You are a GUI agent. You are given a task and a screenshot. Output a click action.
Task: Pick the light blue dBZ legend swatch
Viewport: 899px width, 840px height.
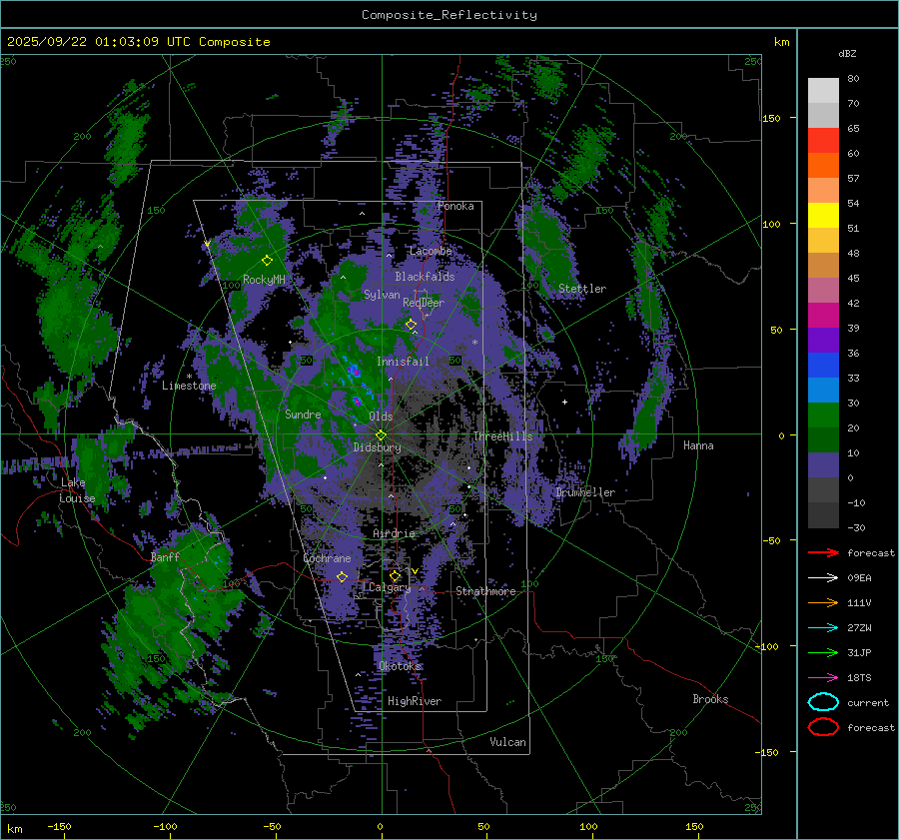point(823,390)
